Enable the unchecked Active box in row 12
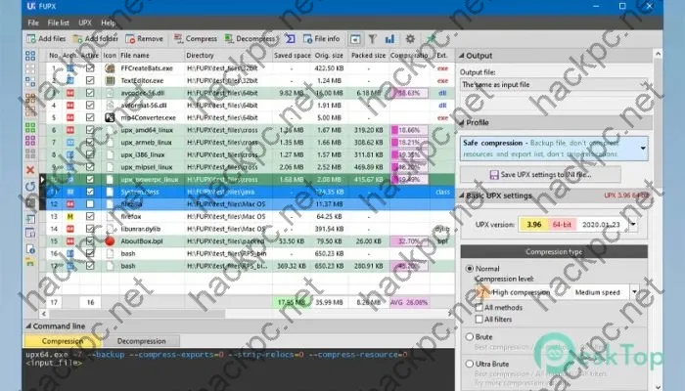This screenshot has height=391, width=685. (x=90, y=203)
